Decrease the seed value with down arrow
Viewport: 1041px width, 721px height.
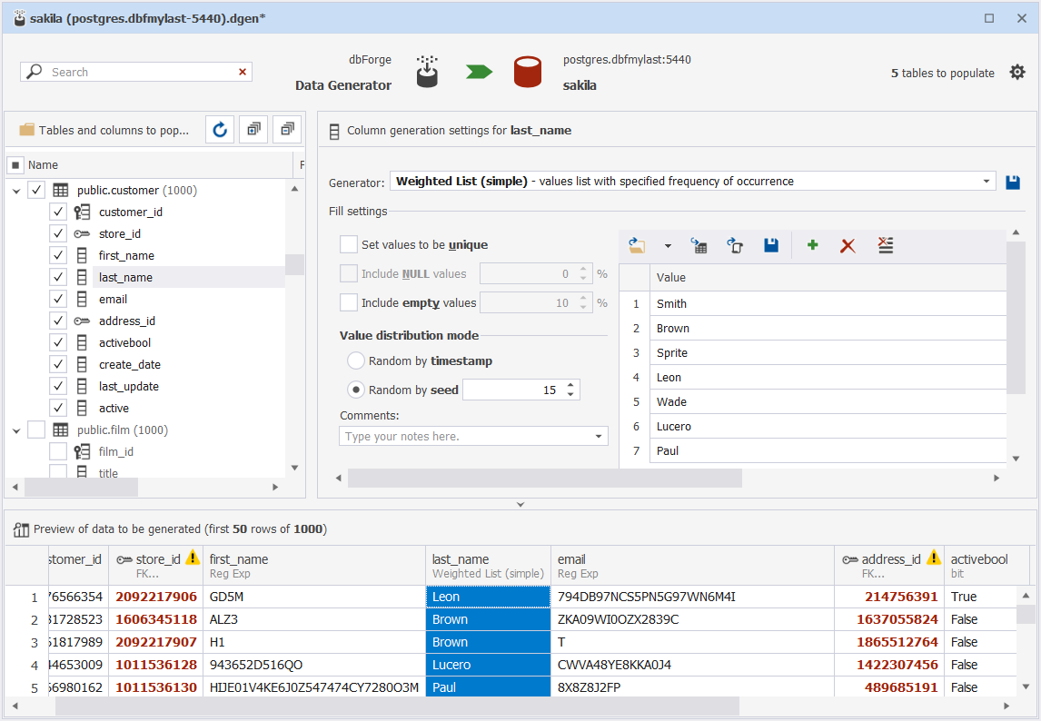click(570, 394)
